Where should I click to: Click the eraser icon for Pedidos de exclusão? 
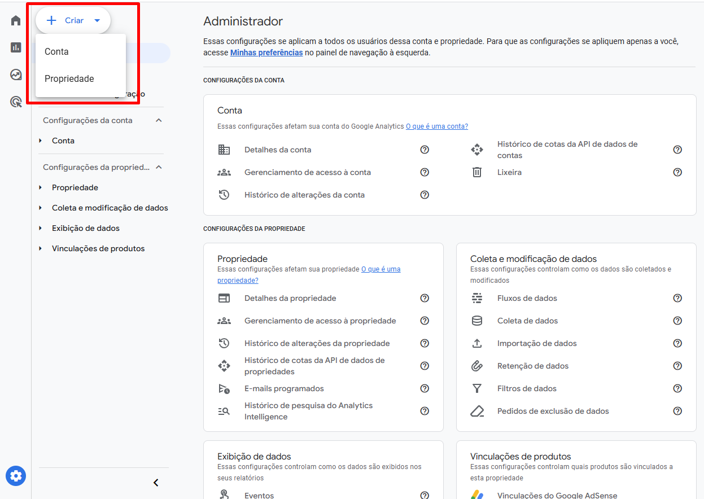pyautogui.click(x=477, y=411)
